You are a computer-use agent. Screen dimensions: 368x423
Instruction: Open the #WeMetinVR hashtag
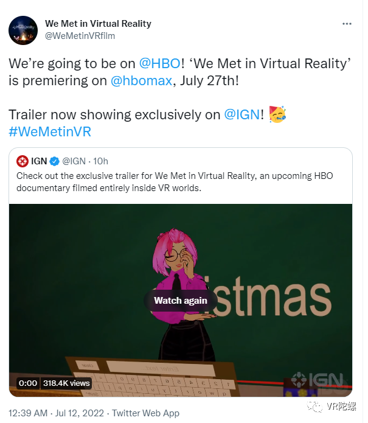pos(50,131)
